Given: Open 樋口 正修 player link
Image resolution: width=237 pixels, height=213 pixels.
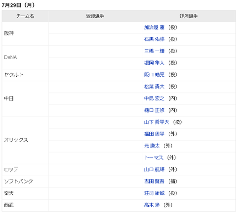Looking at the screenshot, I should pos(154,110).
